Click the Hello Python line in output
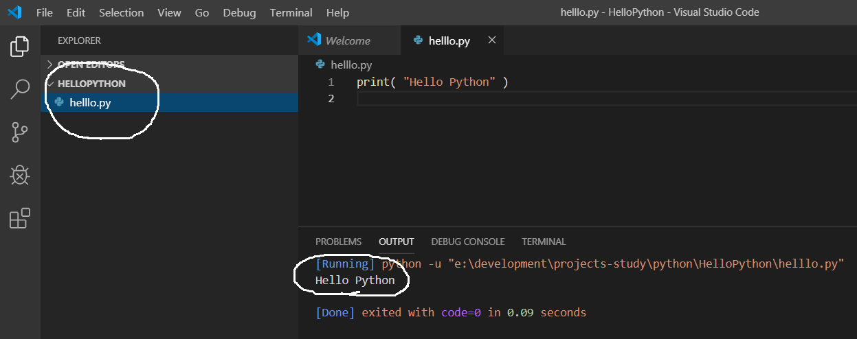The width and height of the screenshot is (857, 339). point(355,280)
